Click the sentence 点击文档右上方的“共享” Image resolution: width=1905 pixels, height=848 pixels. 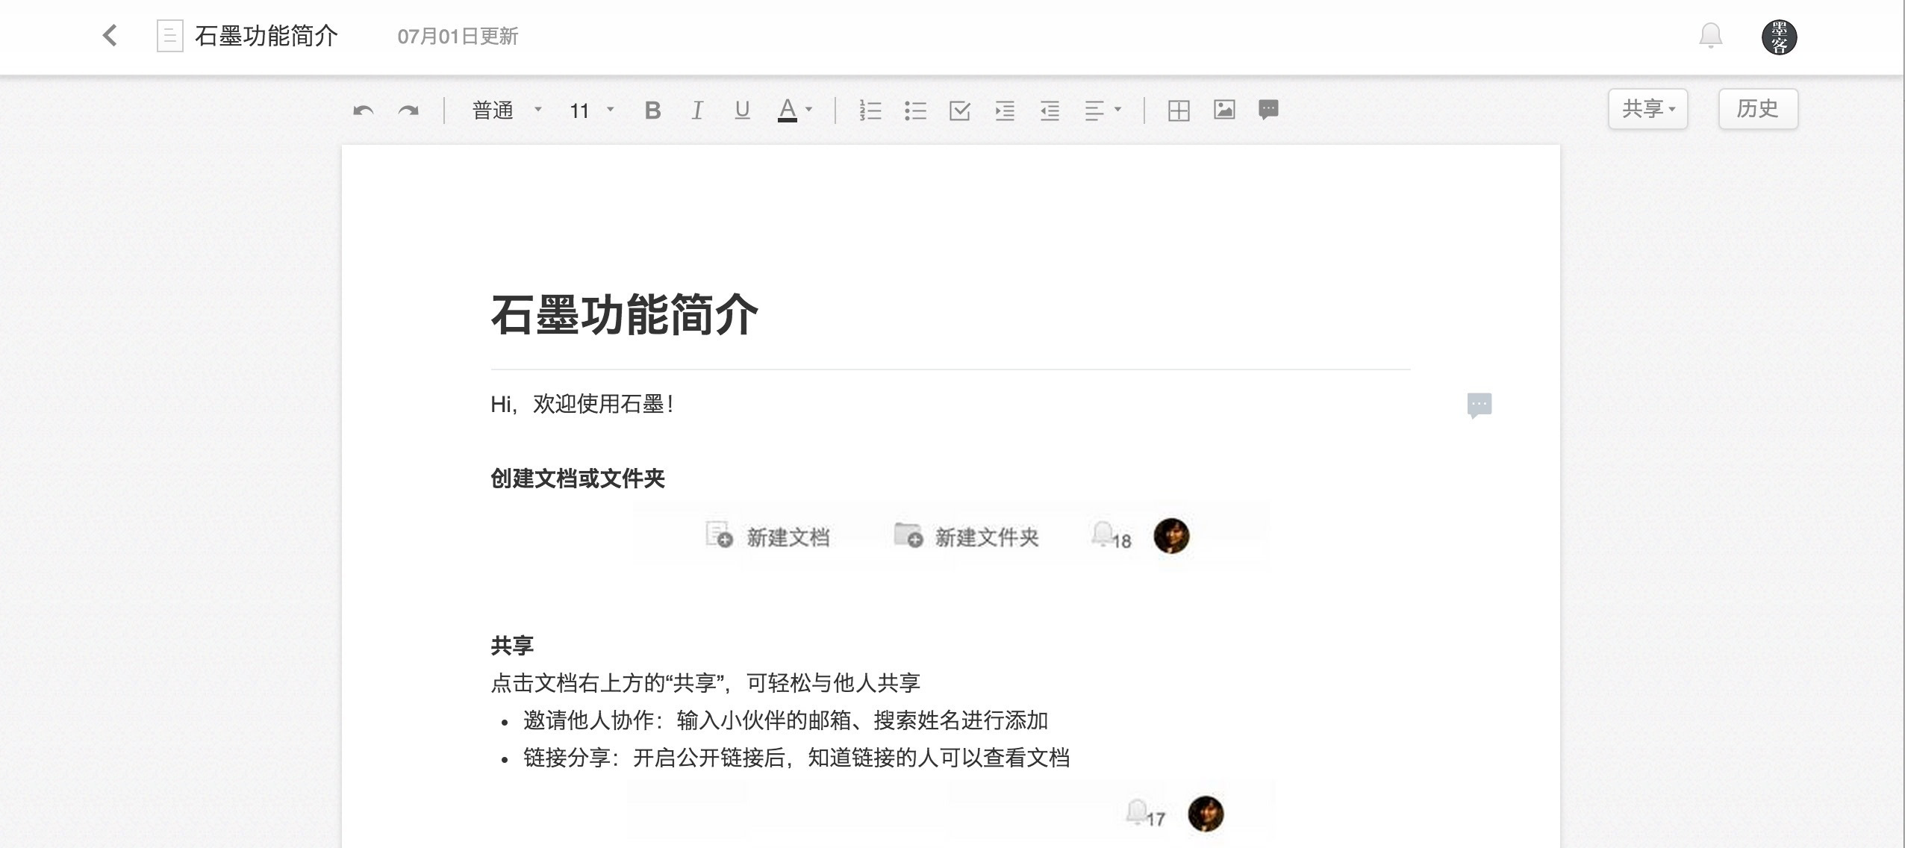tap(705, 683)
